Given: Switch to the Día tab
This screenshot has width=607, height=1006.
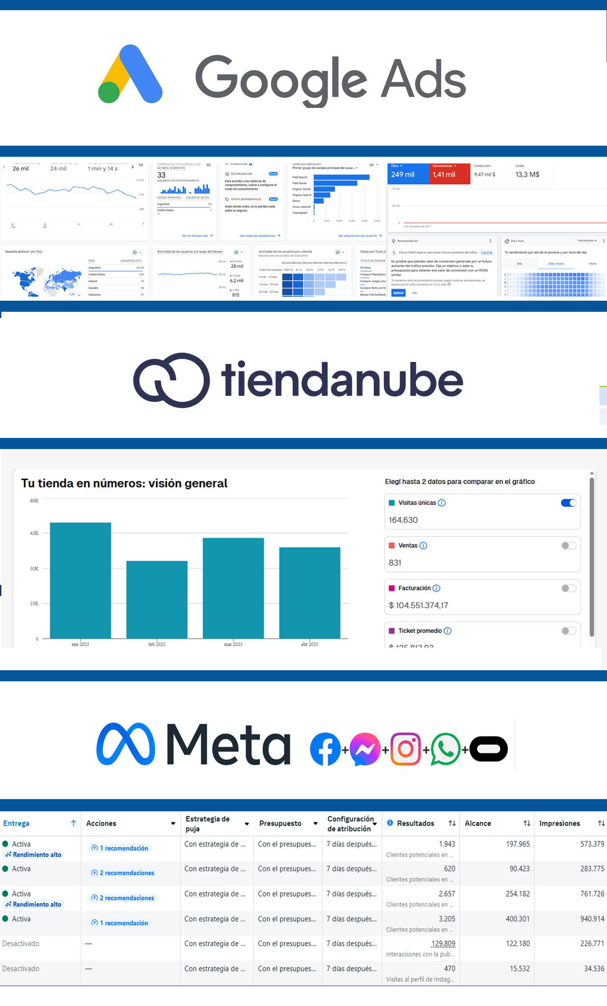Looking at the screenshot, I should click(x=519, y=264).
